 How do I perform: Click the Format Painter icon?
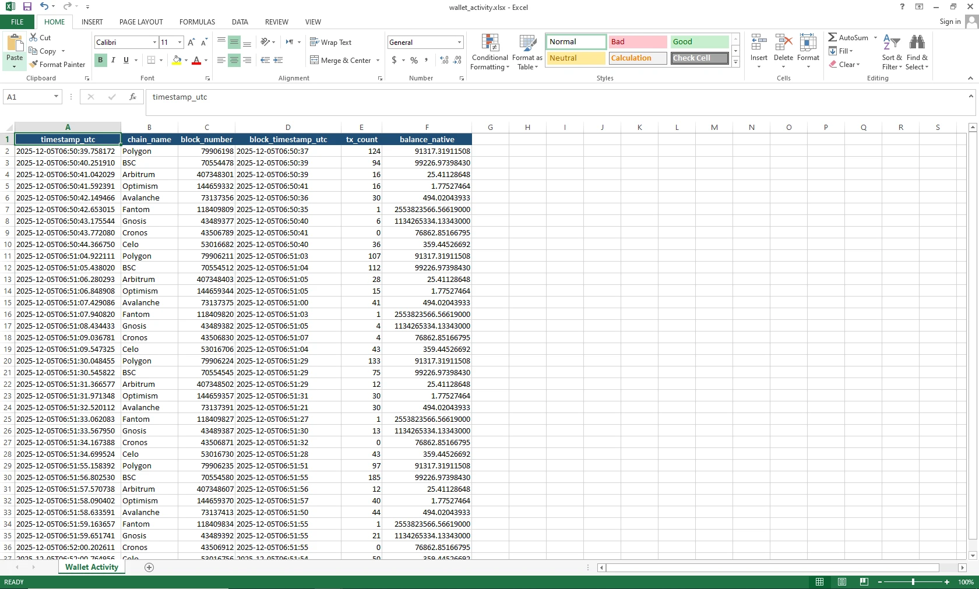pyautogui.click(x=34, y=65)
